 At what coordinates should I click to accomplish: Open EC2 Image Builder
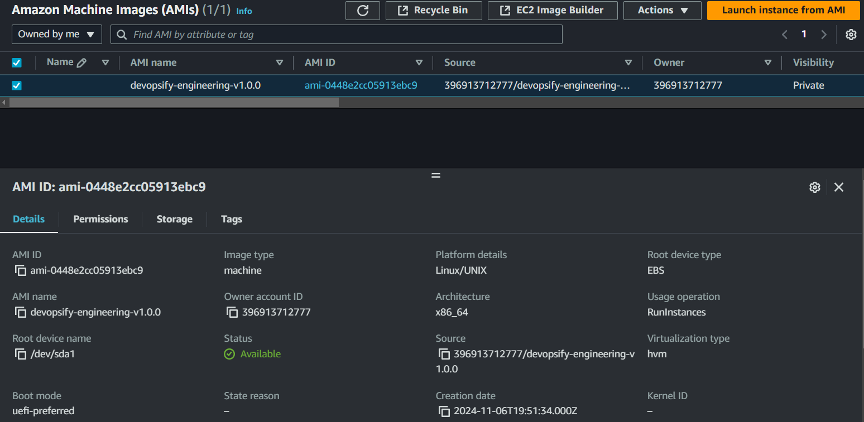pos(553,11)
